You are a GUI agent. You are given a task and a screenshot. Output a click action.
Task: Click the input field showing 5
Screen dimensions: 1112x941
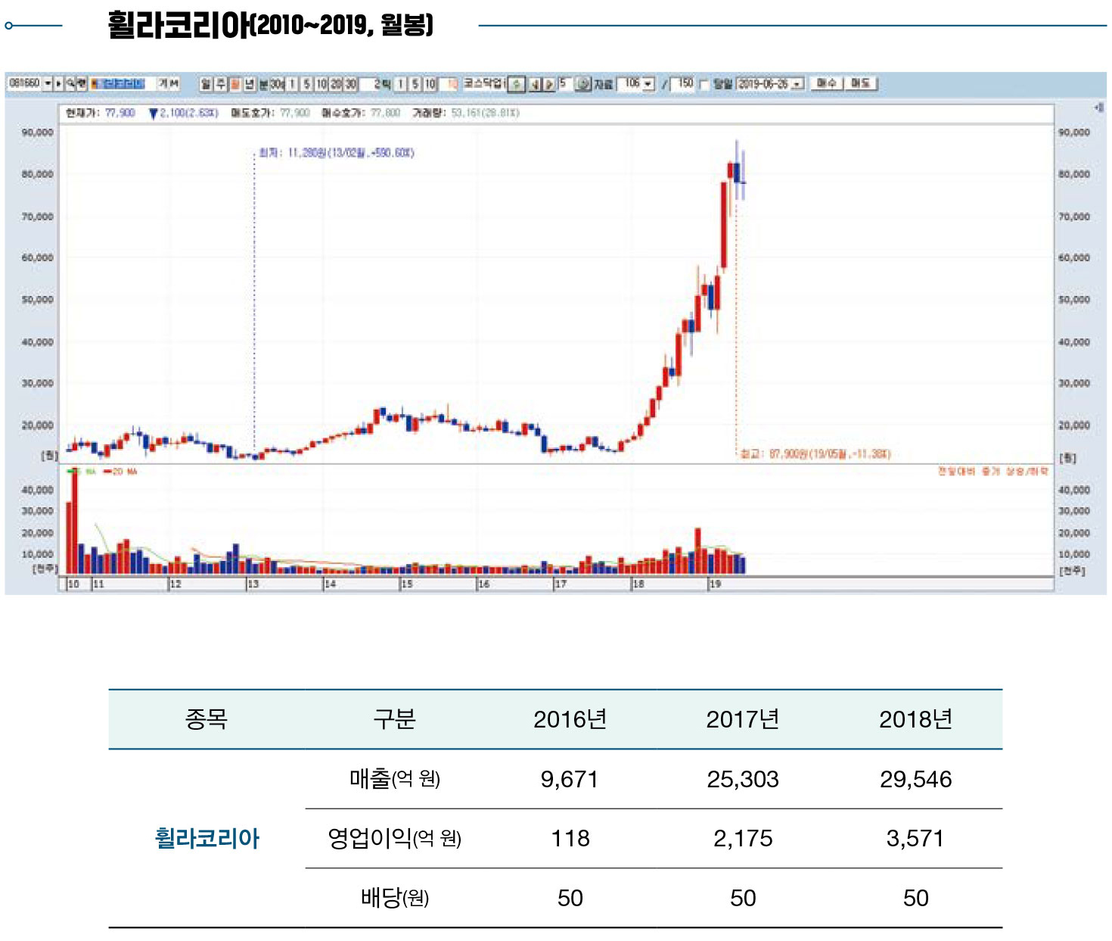(564, 83)
